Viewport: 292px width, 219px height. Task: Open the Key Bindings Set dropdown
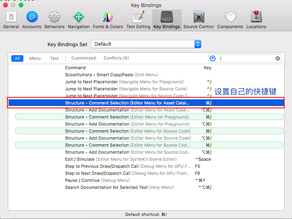pos(146,44)
